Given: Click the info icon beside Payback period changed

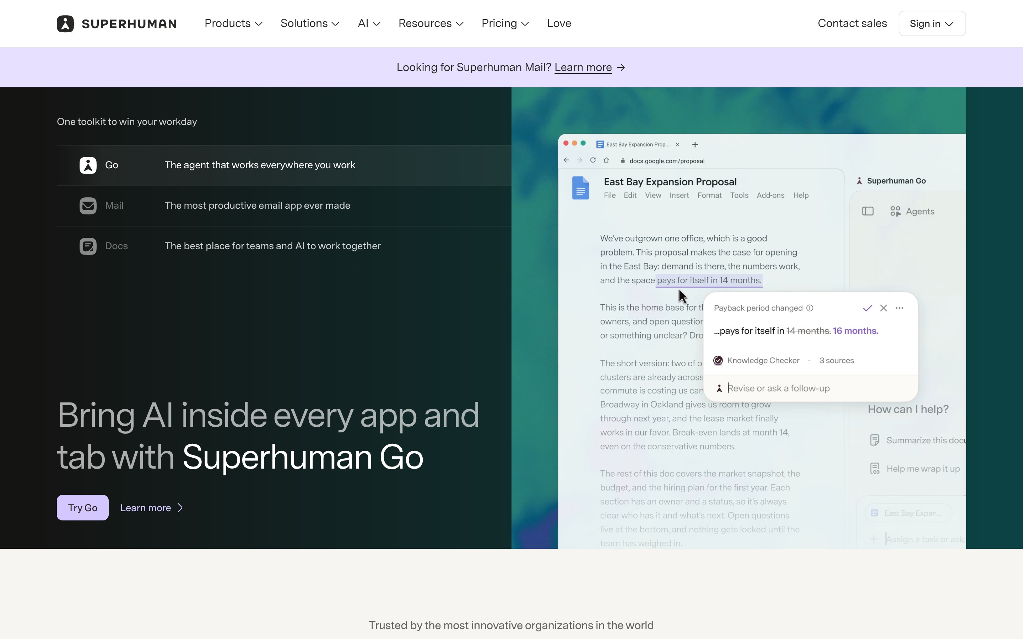Looking at the screenshot, I should (810, 308).
